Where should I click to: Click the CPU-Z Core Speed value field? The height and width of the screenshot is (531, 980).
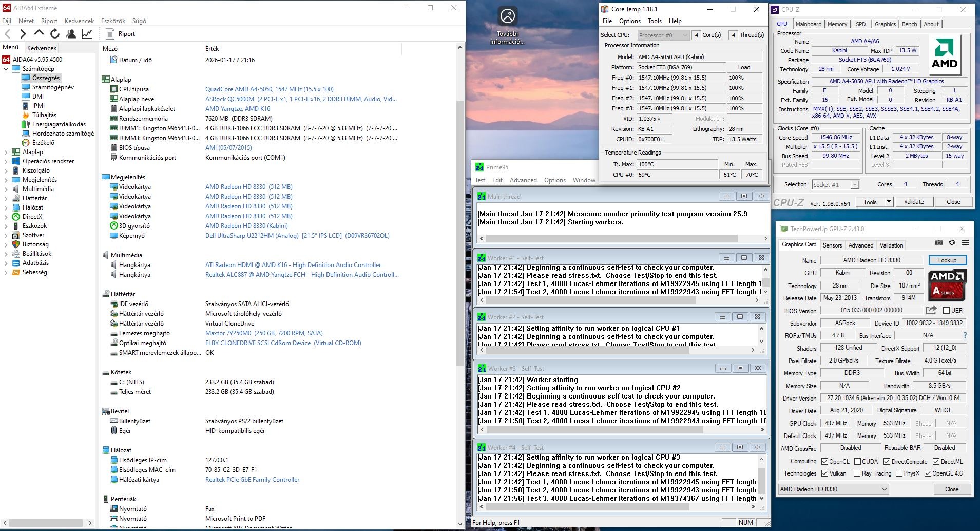pyautogui.click(x=836, y=138)
